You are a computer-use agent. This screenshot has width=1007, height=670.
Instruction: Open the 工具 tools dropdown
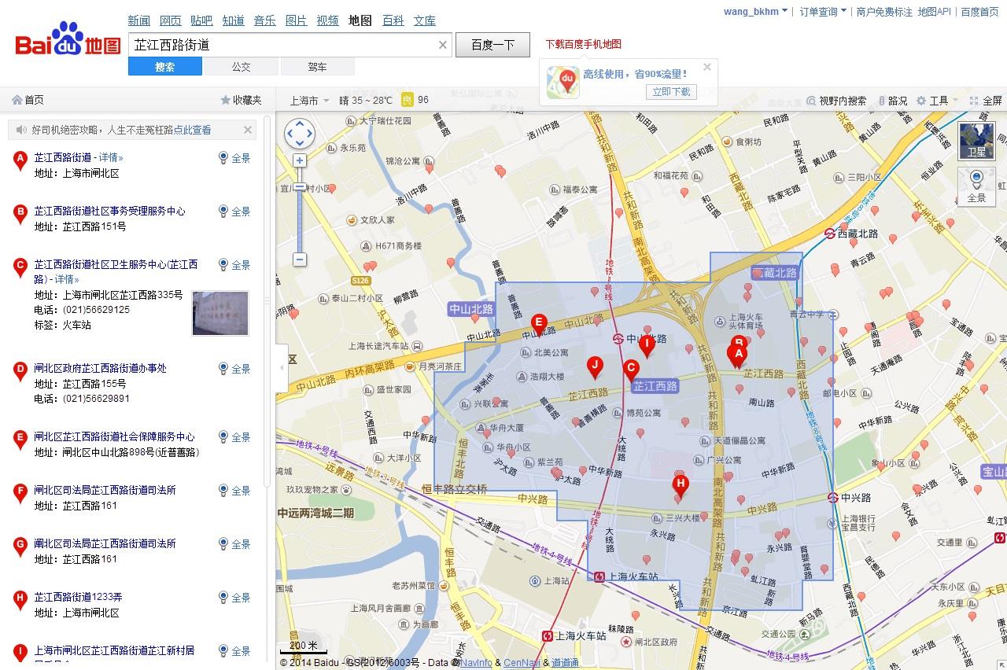coord(937,101)
